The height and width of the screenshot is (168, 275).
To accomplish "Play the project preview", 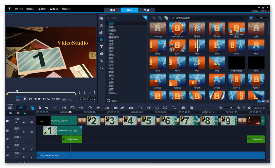I will click(x=25, y=99).
